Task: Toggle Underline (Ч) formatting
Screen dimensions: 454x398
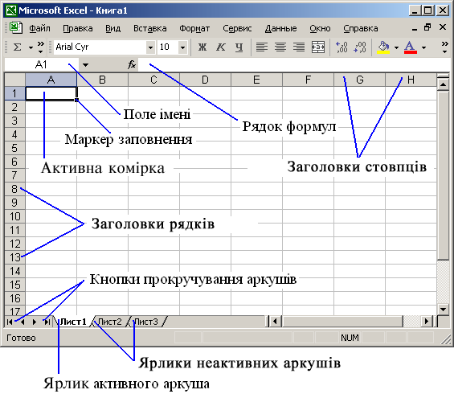Action: pos(239,47)
